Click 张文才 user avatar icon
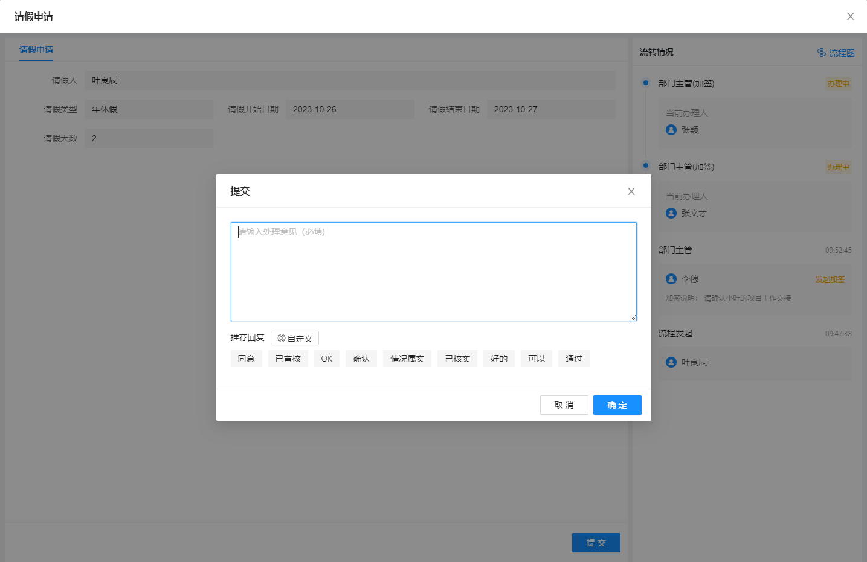Screen dimensions: 867x562 pyautogui.click(x=671, y=213)
